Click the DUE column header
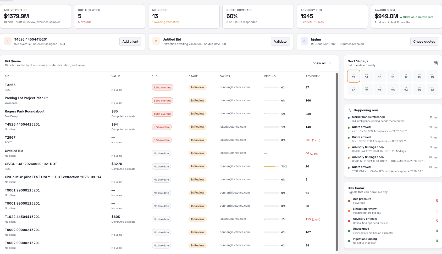Image resolution: width=442 pixels, height=254 pixels. [154, 76]
